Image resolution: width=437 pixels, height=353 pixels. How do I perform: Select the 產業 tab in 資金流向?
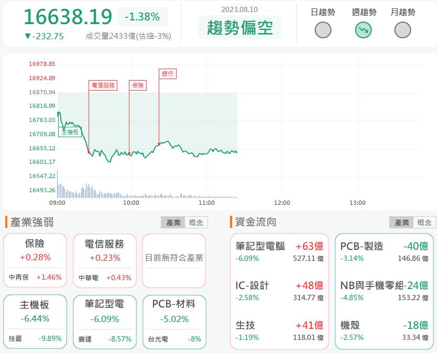pyautogui.click(x=402, y=222)
